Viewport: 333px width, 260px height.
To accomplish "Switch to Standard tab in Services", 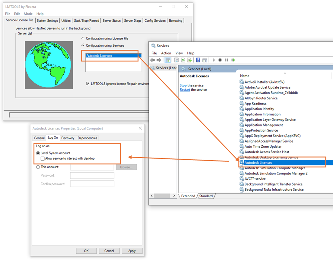I will [206, 196].
